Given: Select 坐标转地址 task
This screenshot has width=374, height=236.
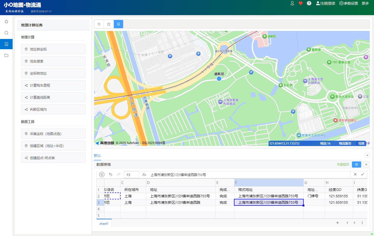Looking at the screenshot, I should [x=53, y=73].
